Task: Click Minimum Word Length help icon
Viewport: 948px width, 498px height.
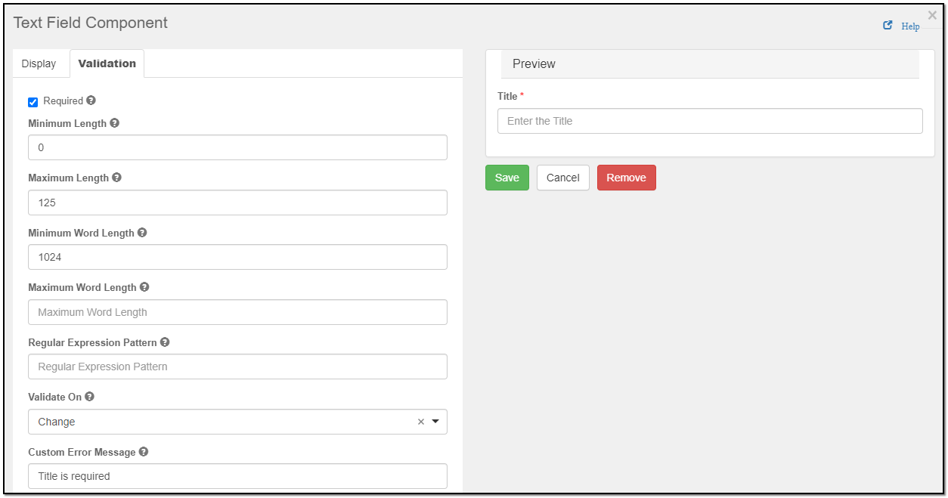Action: click(142, 233)
